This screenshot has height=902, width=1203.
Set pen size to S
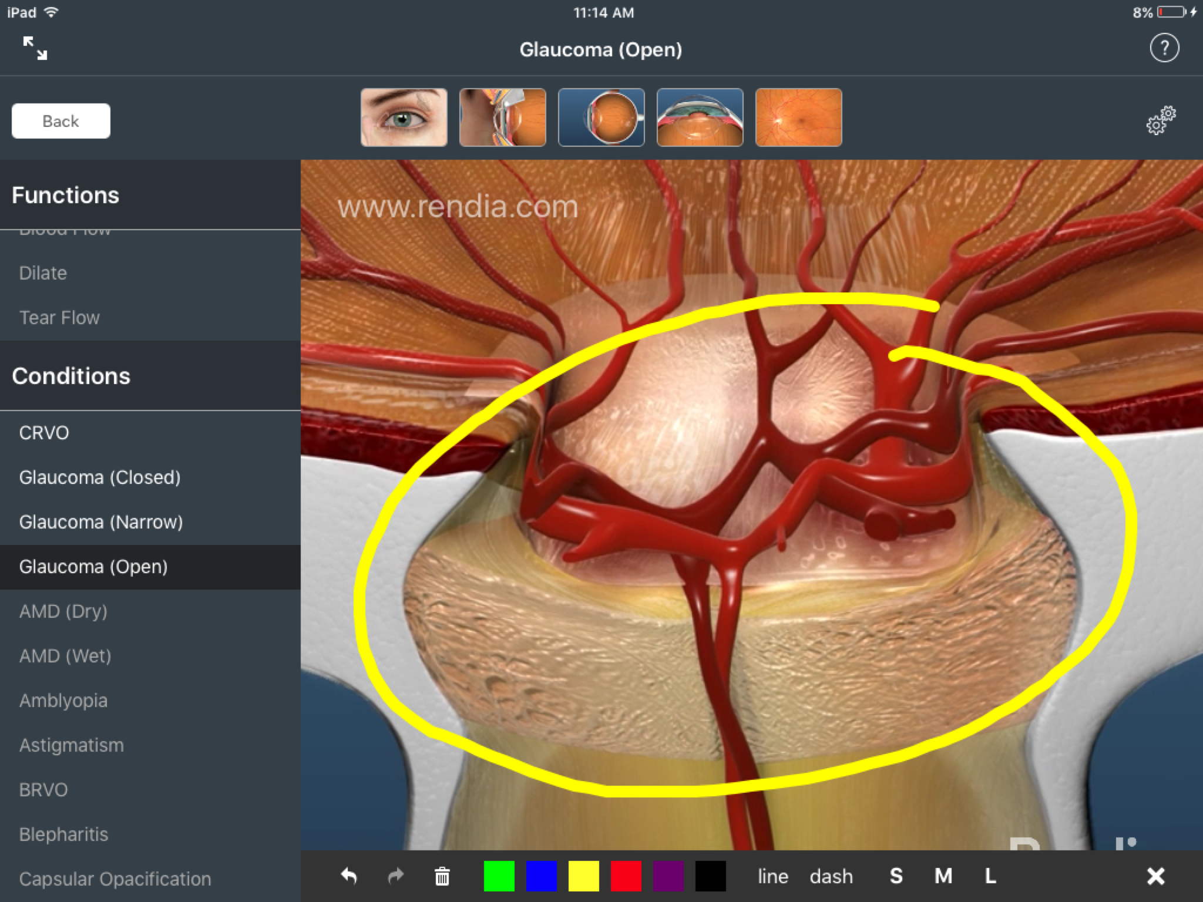[896, 876]
